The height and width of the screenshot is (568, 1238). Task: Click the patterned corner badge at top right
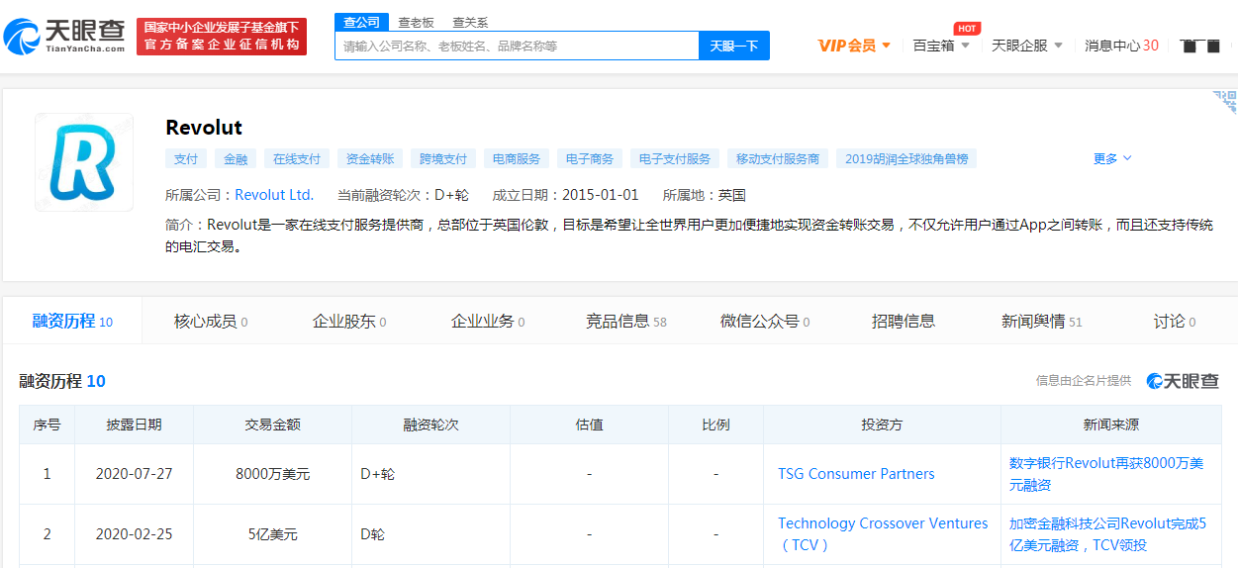1225,102
